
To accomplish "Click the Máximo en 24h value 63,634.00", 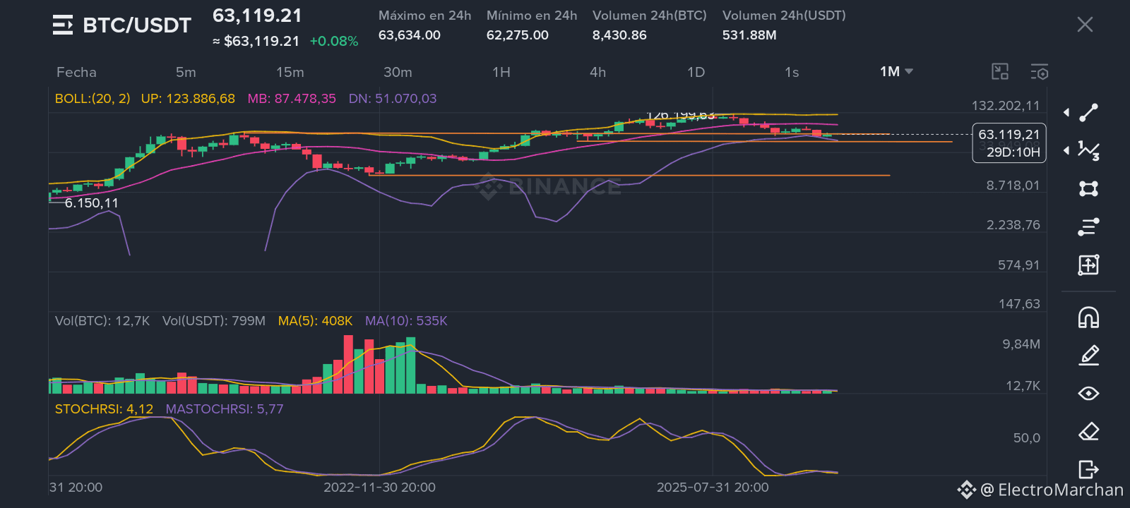I will pyautogui.click(x=410, y=35).
